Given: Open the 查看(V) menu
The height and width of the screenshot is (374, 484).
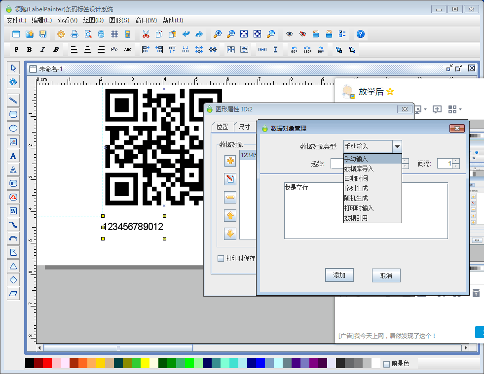Looking at the screenshot, I should point(68,20).
